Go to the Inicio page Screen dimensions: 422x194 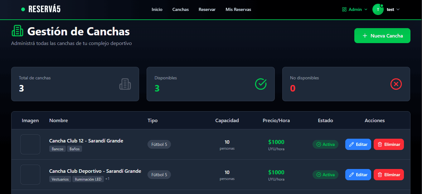157,9
